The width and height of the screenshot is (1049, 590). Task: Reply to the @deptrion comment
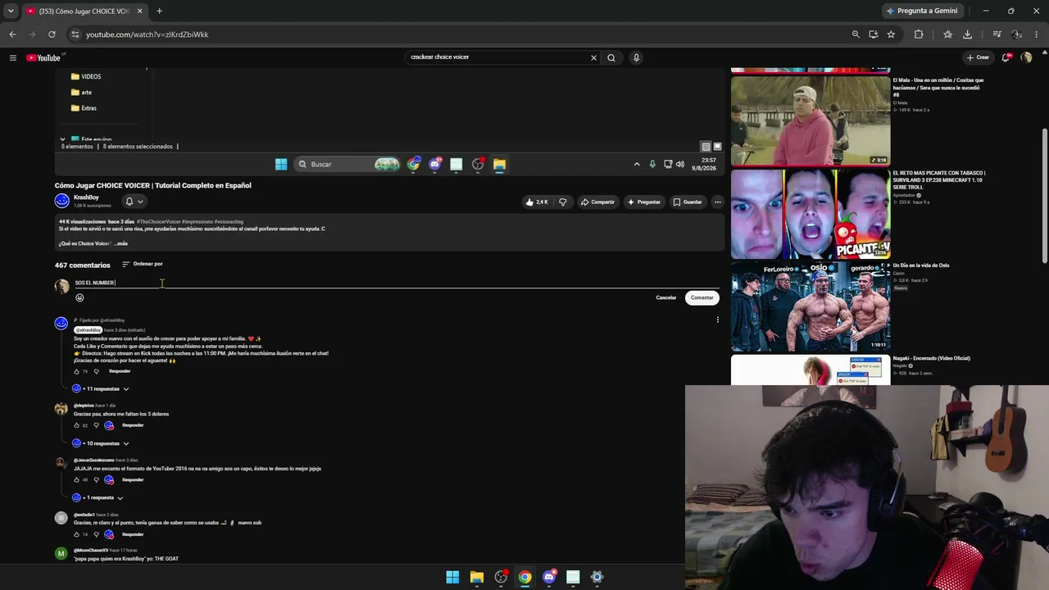(x=133, y=425)
